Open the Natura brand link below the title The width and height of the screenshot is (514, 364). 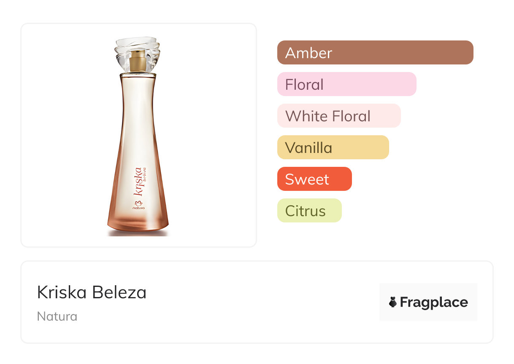click(57, 316)
